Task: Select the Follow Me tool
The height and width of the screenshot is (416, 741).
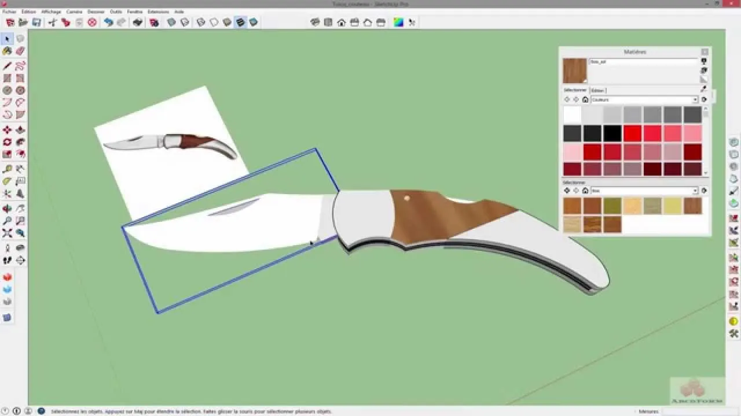Action: (20, 142)
